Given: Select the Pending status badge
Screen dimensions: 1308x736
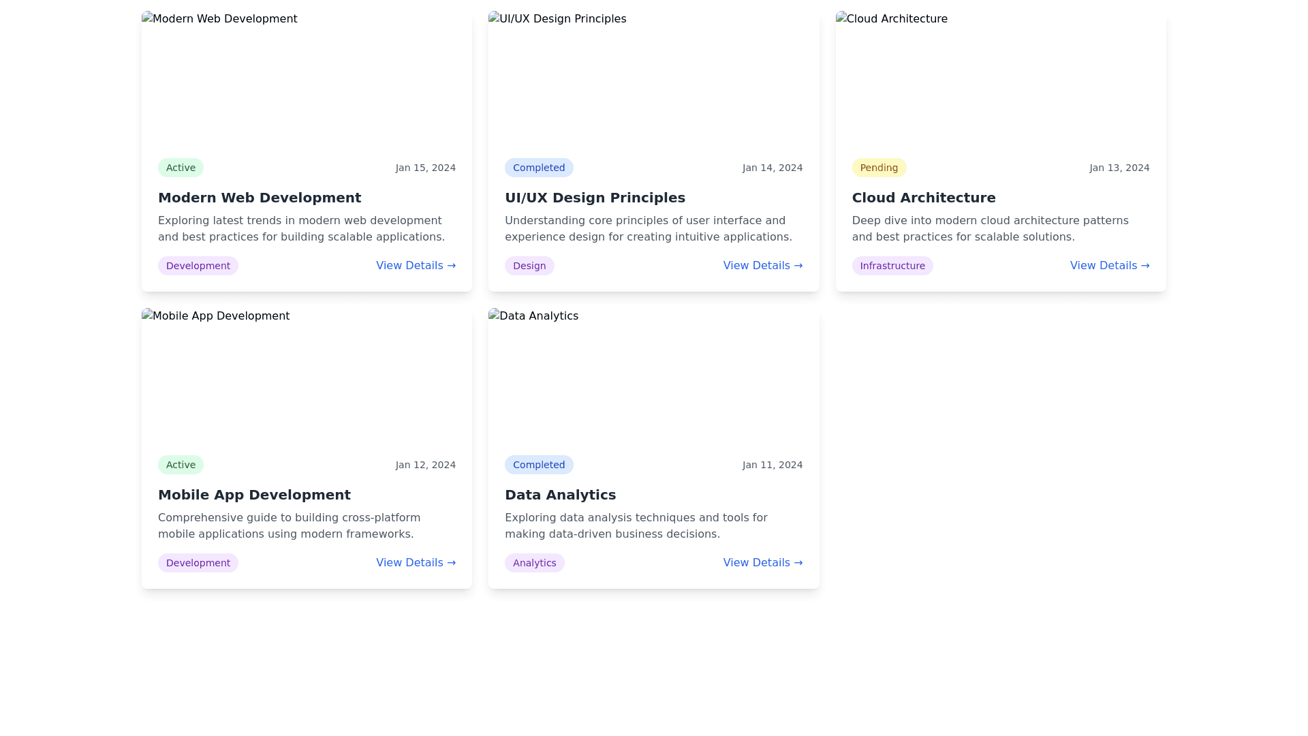Looking at the screenshot, I should (879, 168).
